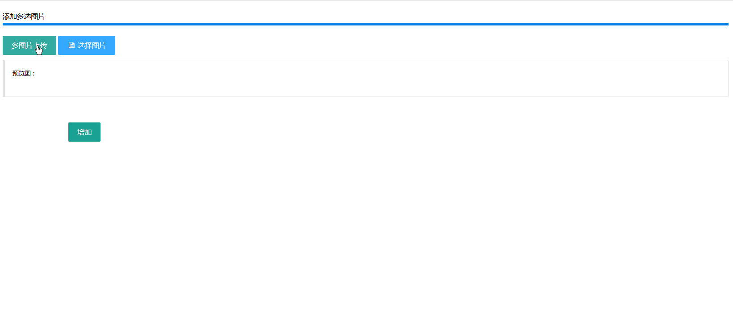Image resolution: width=733 pixels, height=311 pixels.
Task: Click the grey left border of preview box
Action: pyautogui.click(x=4, y=79)
